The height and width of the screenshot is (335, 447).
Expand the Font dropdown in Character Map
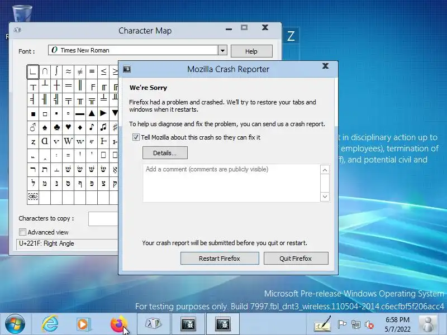click(x=222, y=50)
